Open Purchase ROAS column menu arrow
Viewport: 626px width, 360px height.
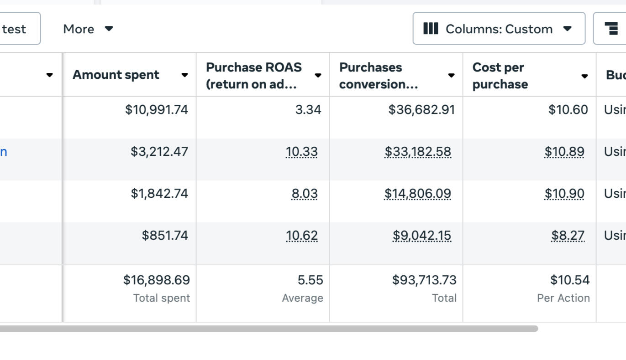pyautogui.click(x=318, y=76)
